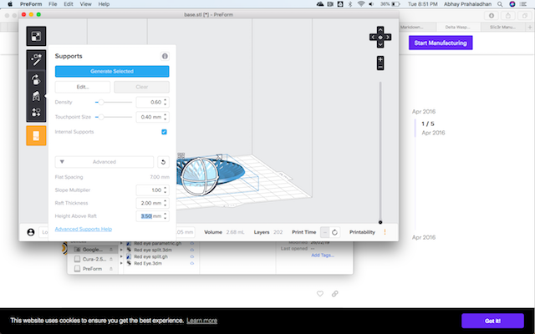Image resolution: width=535 pixels, height=334 pixels.
Task: Open the Help menu
Action: 104,4
